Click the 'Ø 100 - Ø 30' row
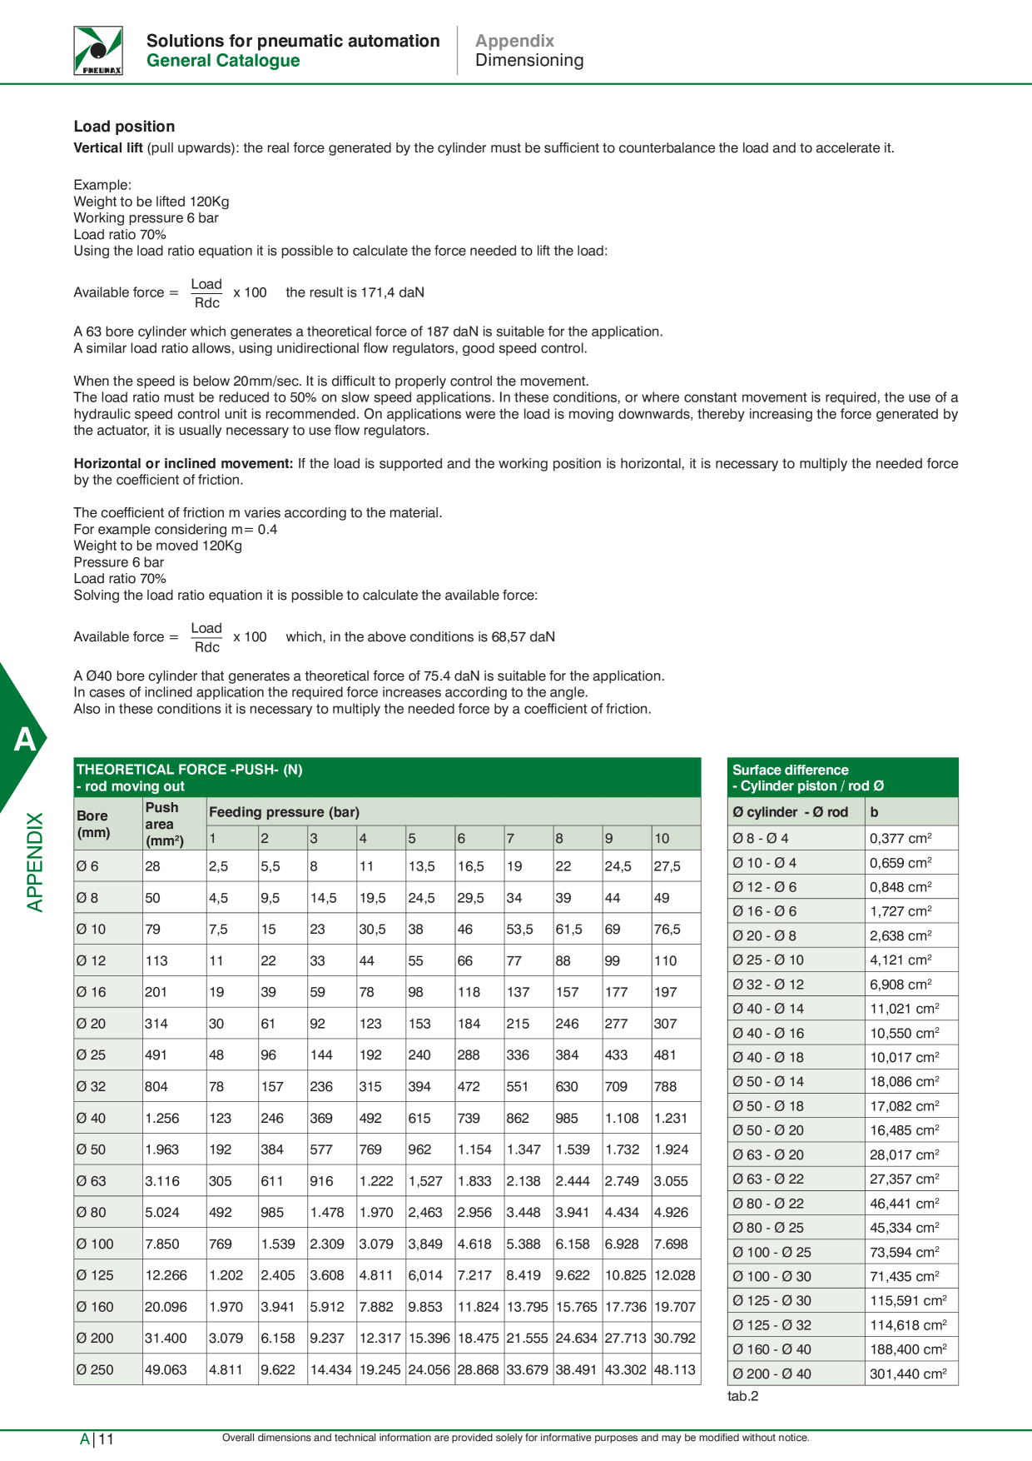The width and height of the screenshot is (1032, 1461). [843, 1277]
